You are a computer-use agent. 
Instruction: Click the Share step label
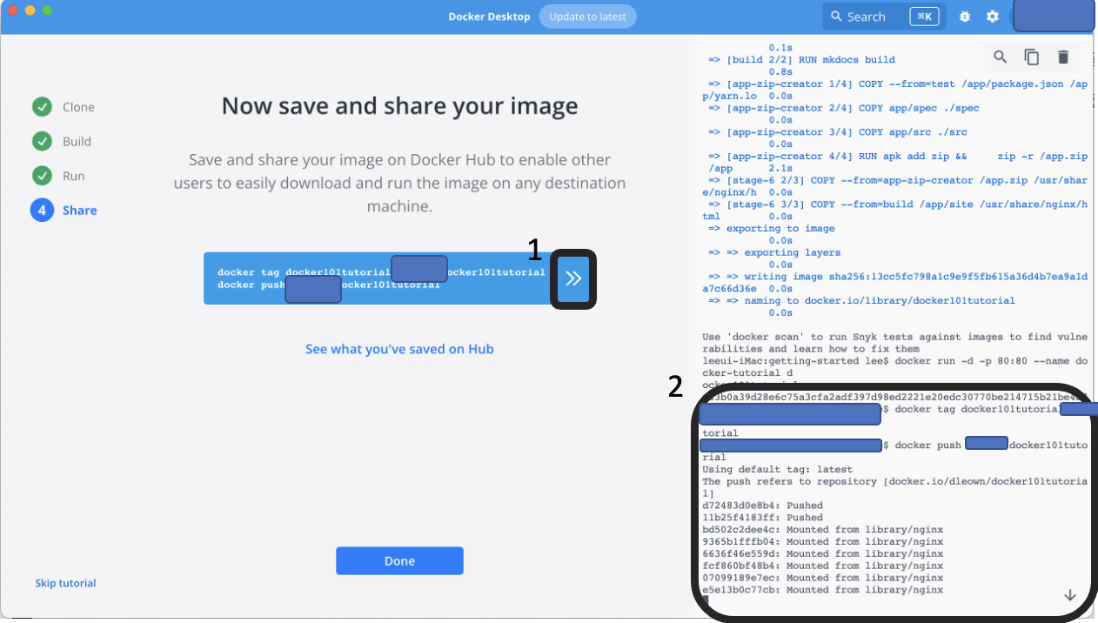[x=80, y=210]
